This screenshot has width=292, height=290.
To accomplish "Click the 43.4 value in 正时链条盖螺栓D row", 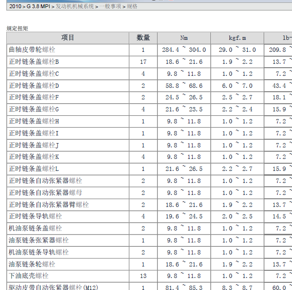I will 279,86.
